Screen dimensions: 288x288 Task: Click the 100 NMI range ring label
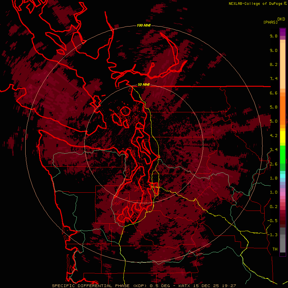[x=144, y=25]
